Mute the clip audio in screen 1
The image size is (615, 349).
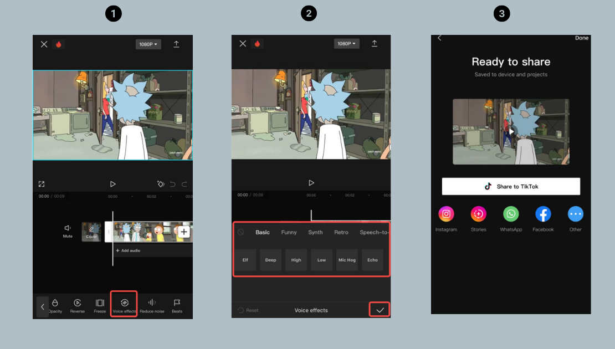pos(68,231)
